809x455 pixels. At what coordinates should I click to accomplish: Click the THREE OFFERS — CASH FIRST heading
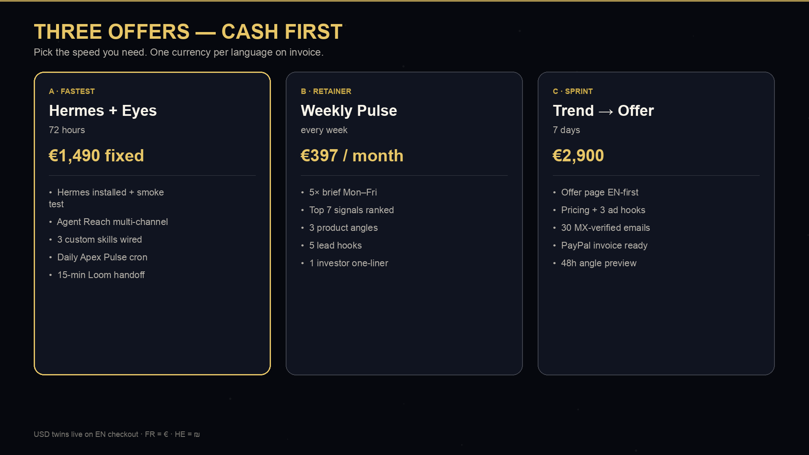point(188,32)
